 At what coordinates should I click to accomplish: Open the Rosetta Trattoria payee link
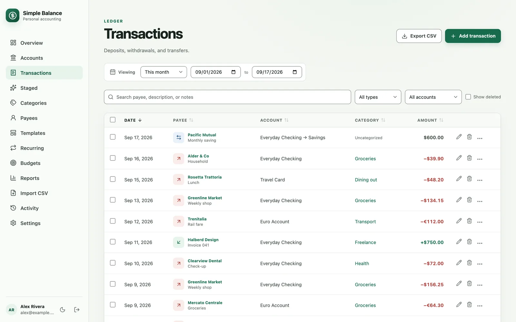click(x=204, y=177)
